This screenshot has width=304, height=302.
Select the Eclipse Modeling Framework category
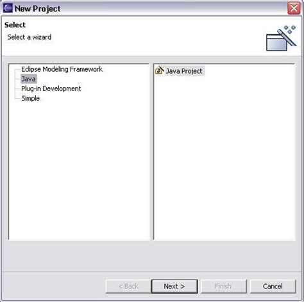coord(62,69)
